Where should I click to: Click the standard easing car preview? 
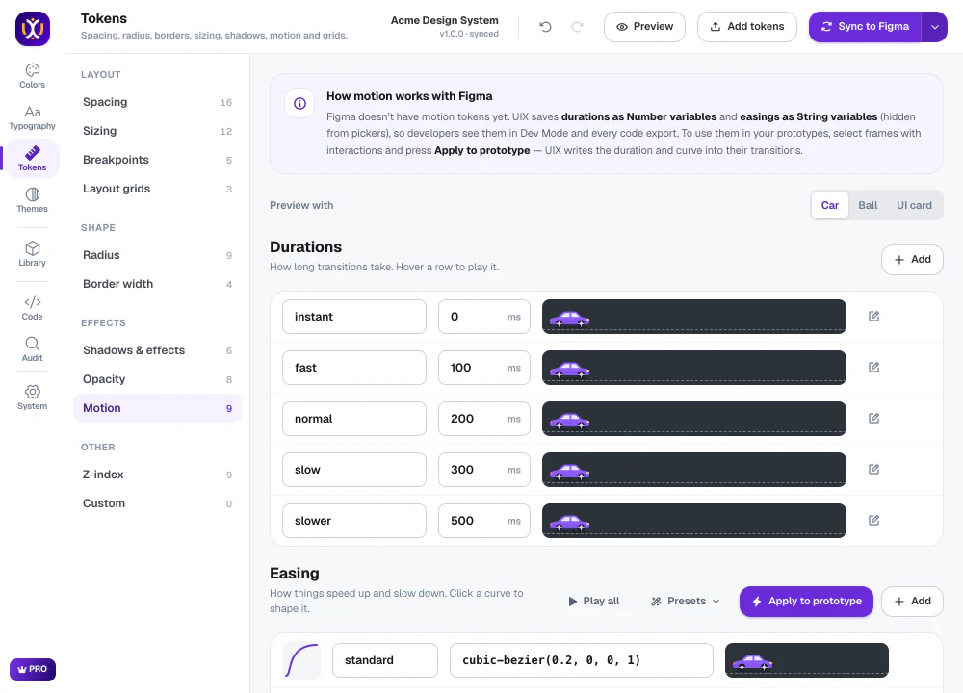tap(807, 660)
